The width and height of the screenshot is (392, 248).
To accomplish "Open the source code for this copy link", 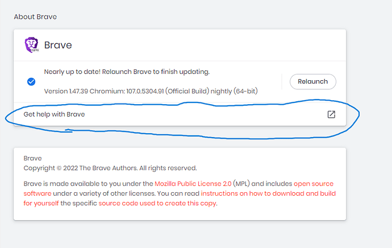I will tap(157, 203).
